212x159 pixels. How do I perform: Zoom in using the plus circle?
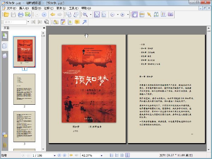(123, 14)
